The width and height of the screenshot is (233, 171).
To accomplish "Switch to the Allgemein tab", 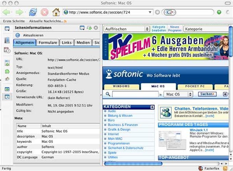I will click(25, 42).
